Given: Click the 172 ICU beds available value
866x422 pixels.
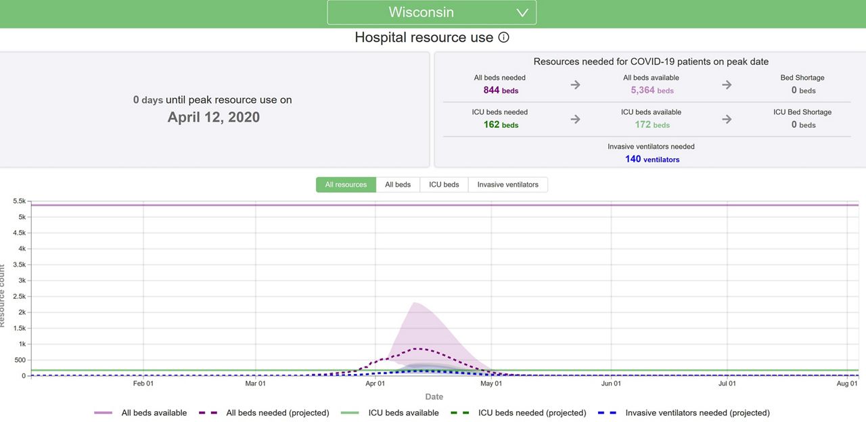Looking at the screenshot, I should (x=652, y=124).
